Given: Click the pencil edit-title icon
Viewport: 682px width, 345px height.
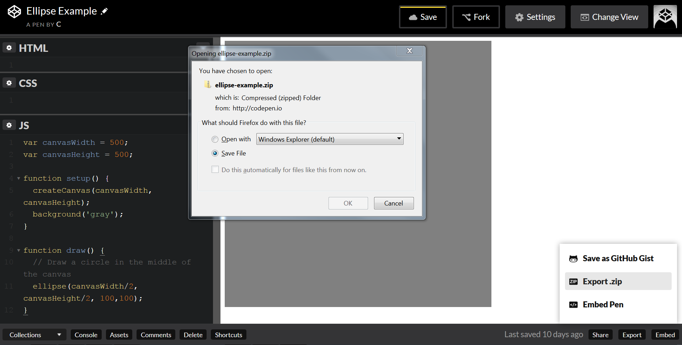Looking at the screenshot, I should tap(104, 11).
